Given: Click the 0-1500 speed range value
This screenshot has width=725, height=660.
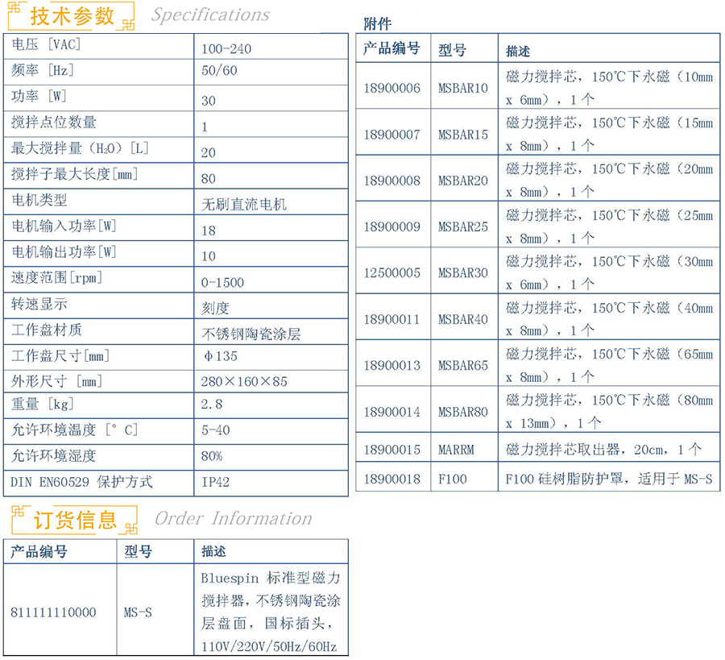Looking at the screenshot, I should (222, 282).
